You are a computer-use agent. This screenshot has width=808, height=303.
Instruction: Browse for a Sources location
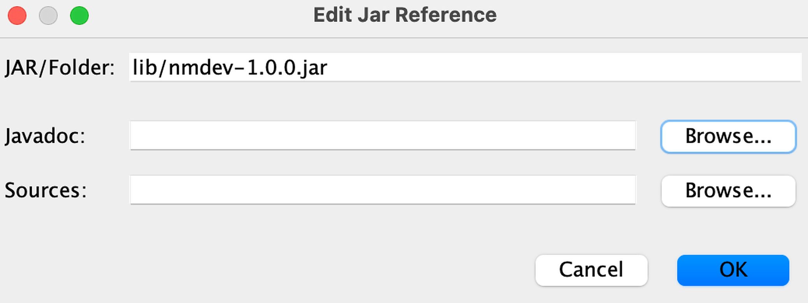(728, 191)
